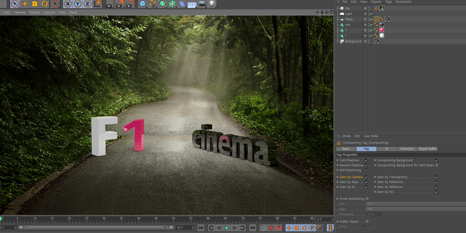Screen dimensions: 466x233
Task: Enable Matte Object checkbox
Action: coord(367,221)
